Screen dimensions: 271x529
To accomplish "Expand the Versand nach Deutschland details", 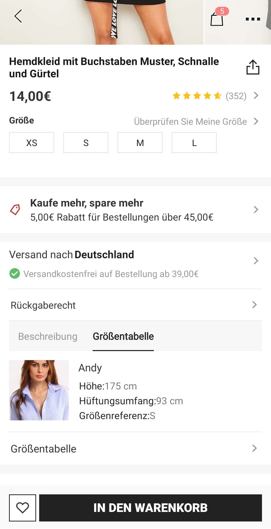I will point(135,261).
